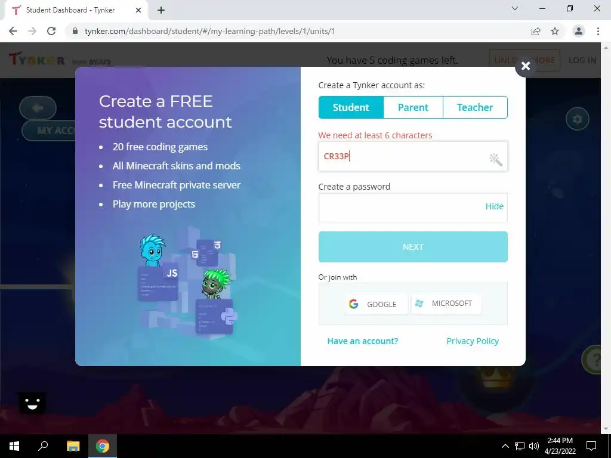The height and width of the screenshot is (458, 611).
Task: Click the LOG IN link in the header
Action: 582,60
